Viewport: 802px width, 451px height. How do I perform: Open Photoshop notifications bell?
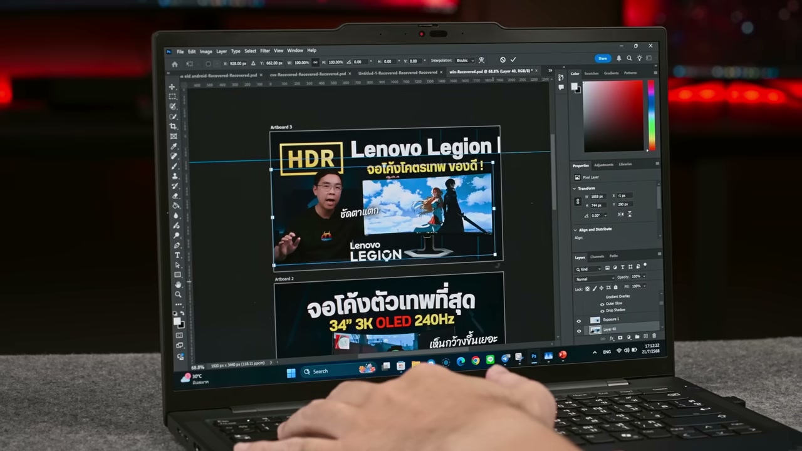(618, 58)
